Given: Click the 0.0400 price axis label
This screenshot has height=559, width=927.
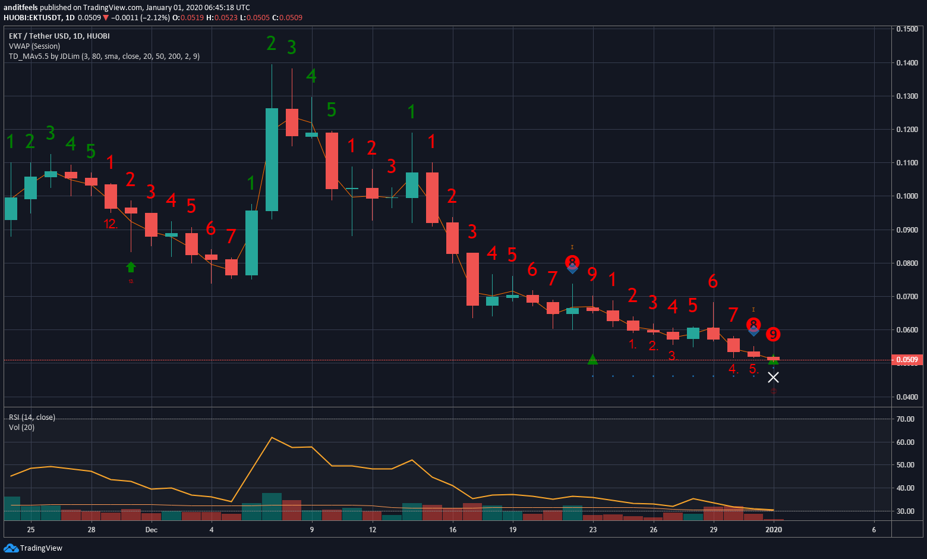Looking at the screenshot, I should pyautogui.click(x=907, y=397).
